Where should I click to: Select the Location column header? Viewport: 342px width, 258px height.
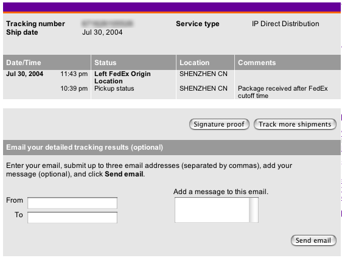point(205,63)
